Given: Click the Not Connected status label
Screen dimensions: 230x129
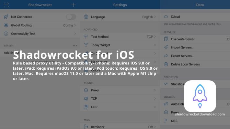Looking at the screenshot, I should click(x=22, y=17).
